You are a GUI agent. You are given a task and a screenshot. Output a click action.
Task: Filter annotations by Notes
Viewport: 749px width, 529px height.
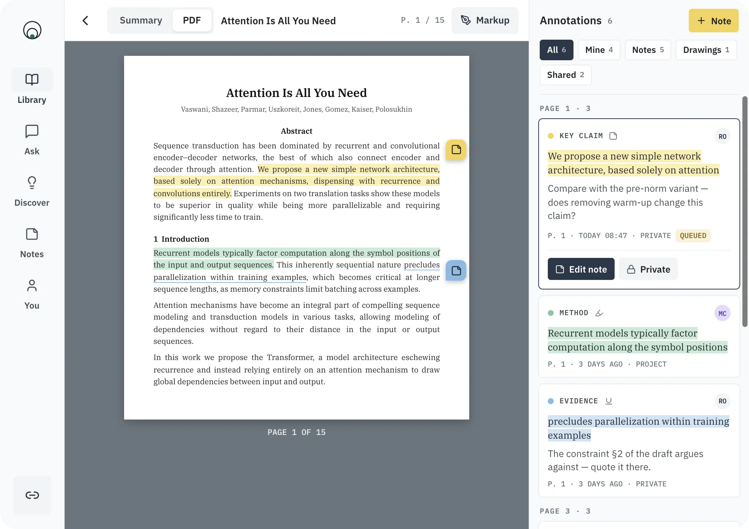pos(648,50)
